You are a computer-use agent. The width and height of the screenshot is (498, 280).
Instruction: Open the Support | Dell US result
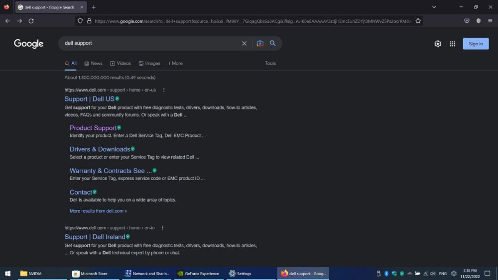[x=89, y=99]
